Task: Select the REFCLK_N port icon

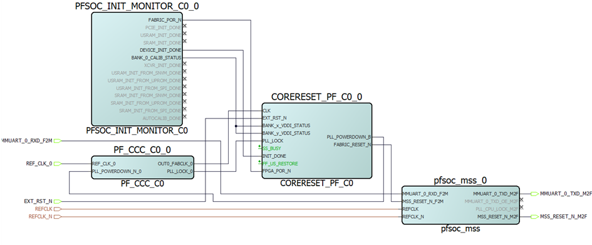Action: tap(58, 217)
